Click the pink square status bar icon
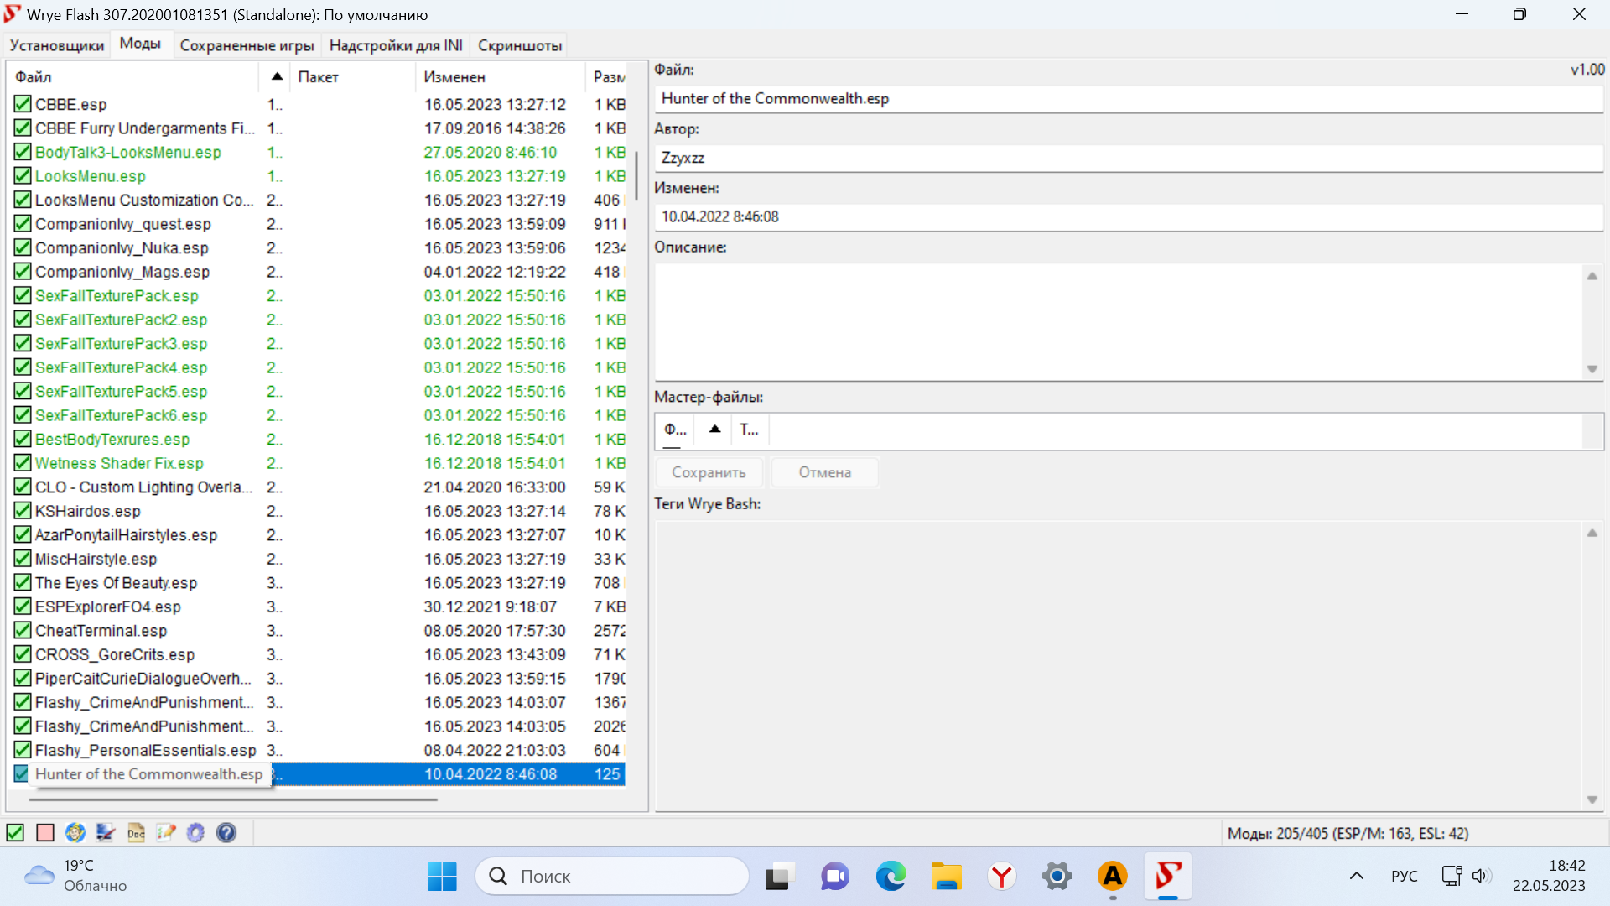 click(x=45, y=832)
